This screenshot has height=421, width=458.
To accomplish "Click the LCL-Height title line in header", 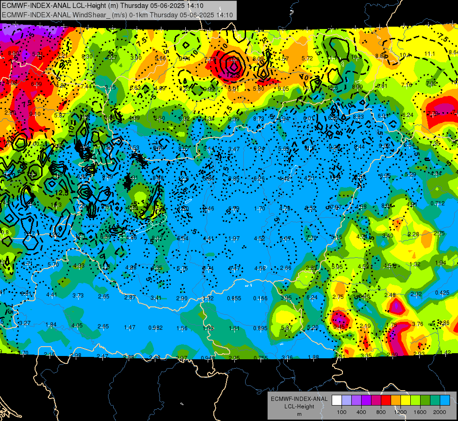I will 102,6.
